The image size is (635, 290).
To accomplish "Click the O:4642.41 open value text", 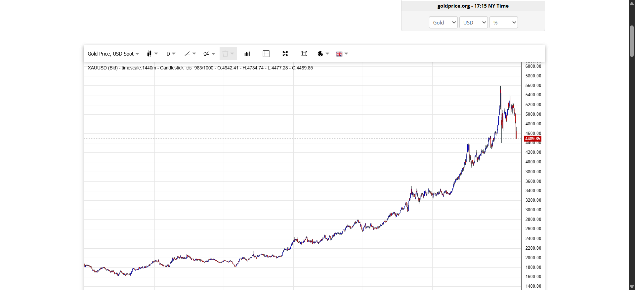I will (228, 68).
